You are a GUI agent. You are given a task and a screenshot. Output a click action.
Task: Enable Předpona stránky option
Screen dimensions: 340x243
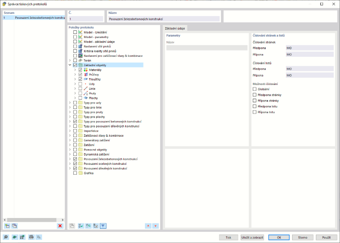[x=255, y=95]
